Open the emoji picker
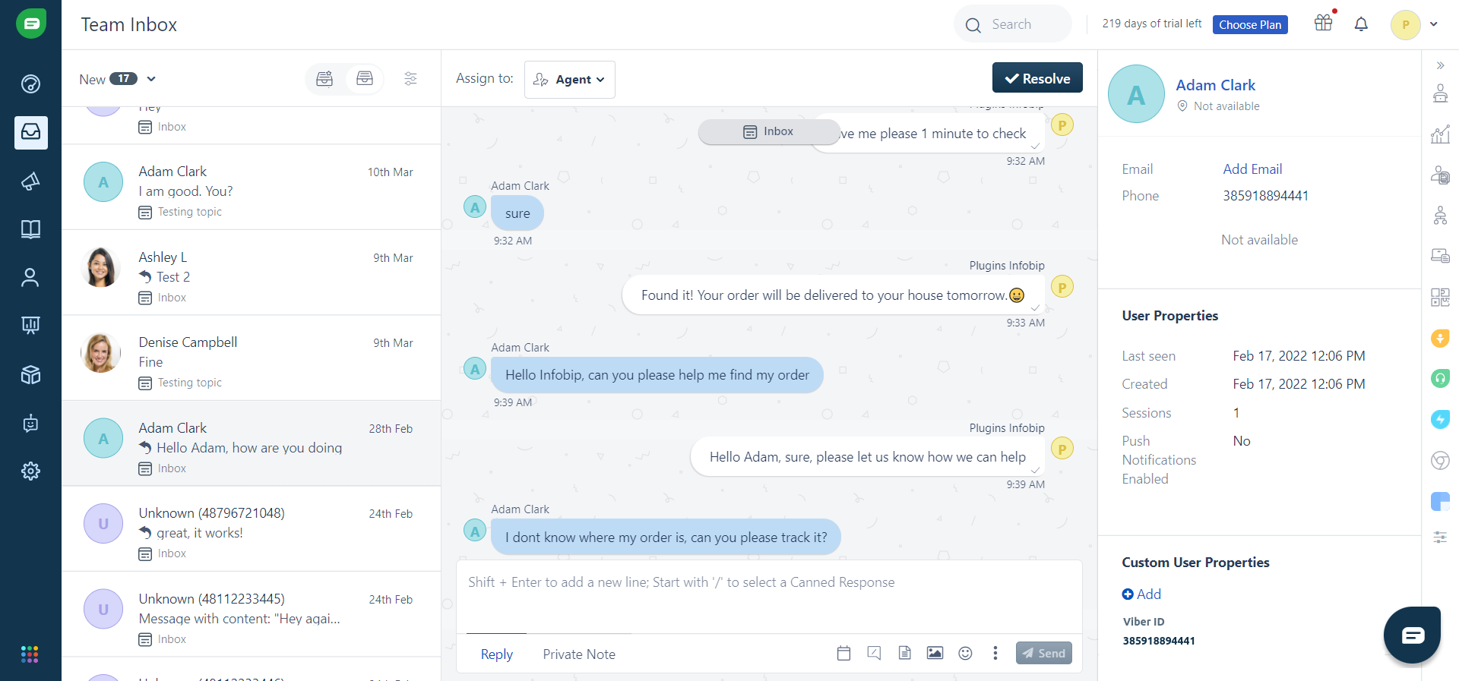This screenshot has height=681, width=1459. 965,653
